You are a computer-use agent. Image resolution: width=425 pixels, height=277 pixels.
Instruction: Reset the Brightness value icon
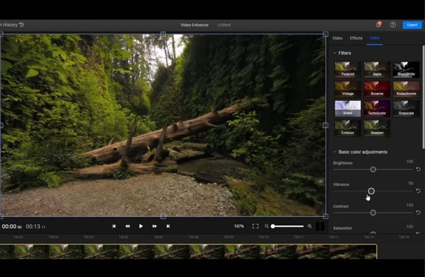[x=418, y=169]
